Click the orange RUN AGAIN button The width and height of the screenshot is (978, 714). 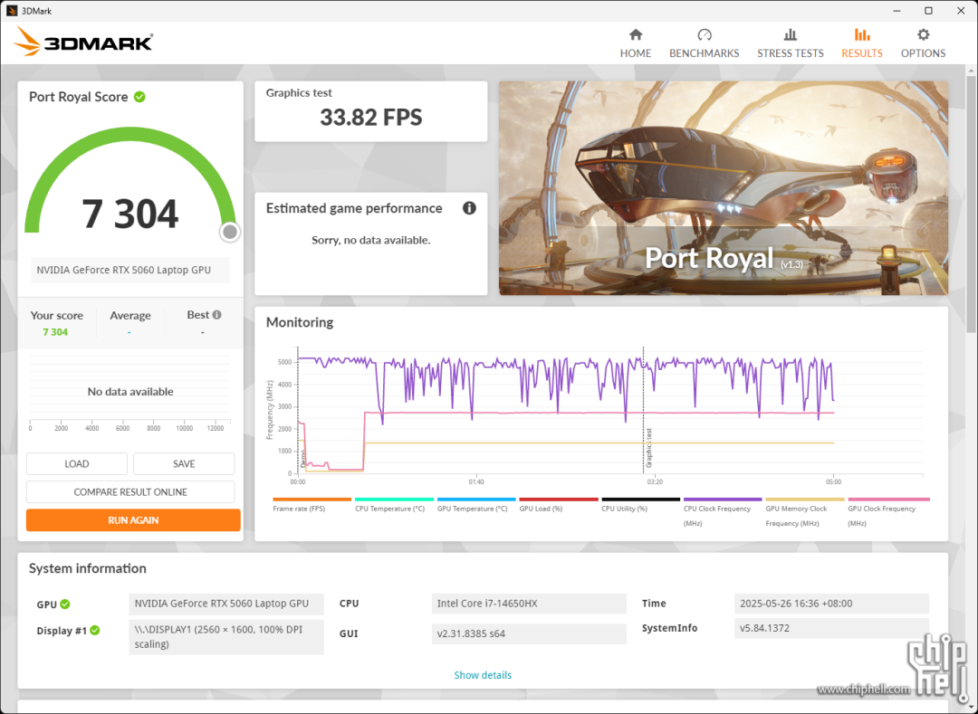(133, 520)
